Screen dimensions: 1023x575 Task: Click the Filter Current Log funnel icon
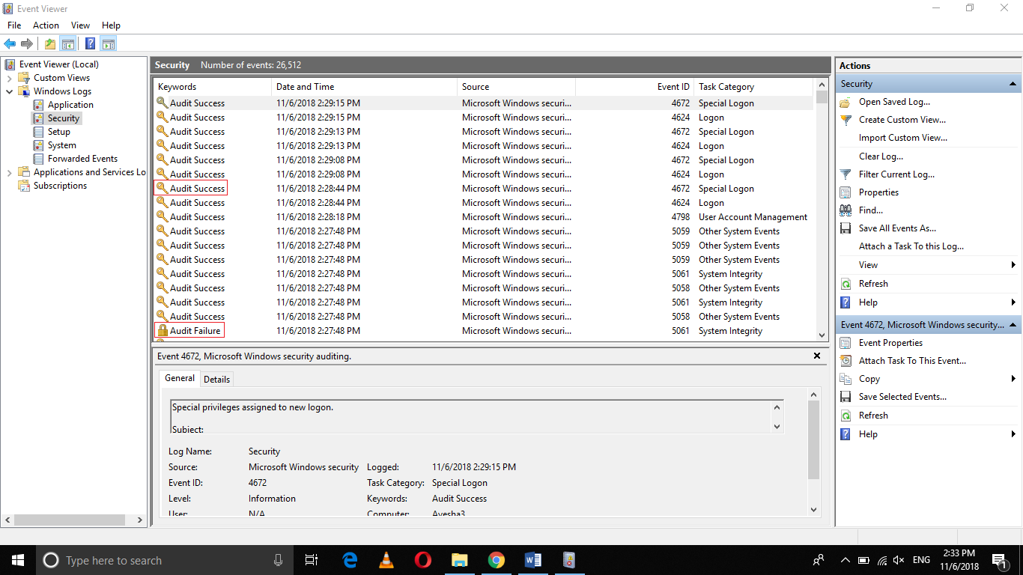point(846,174)
